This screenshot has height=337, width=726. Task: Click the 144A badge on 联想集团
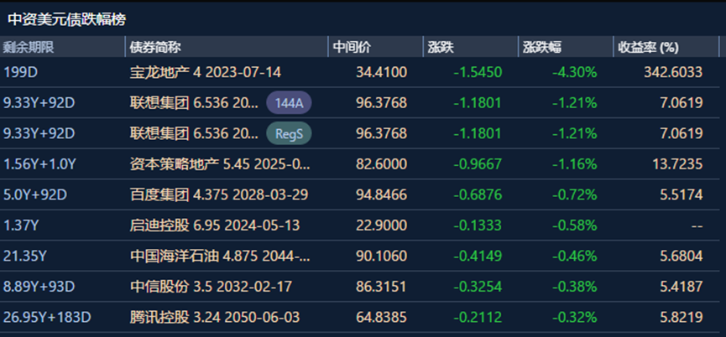coord(290,103)
